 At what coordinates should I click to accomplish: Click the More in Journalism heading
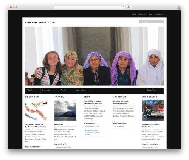[150, 144]
